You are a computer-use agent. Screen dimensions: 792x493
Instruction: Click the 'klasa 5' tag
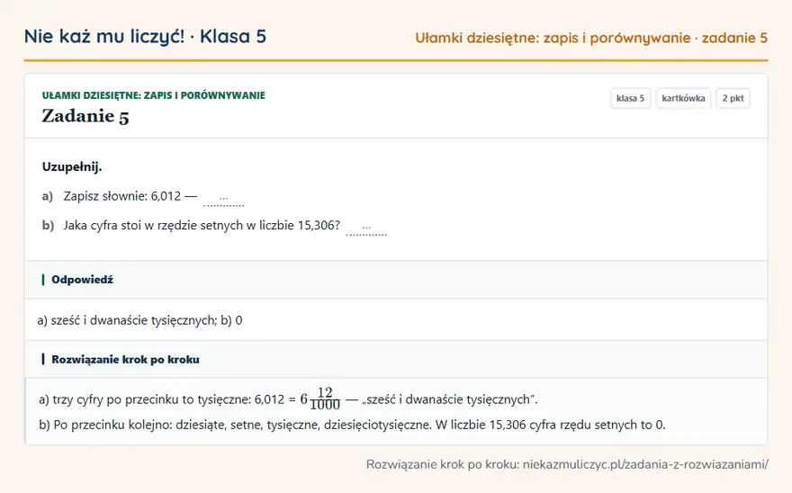(630, 98)
